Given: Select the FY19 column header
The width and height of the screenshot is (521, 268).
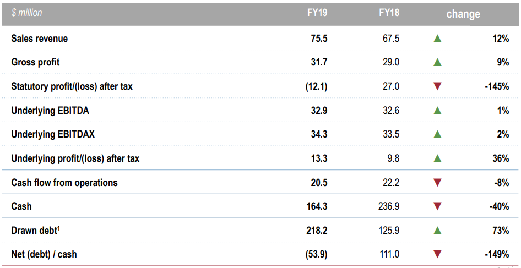Looking at the screenshot, I should click(317, 13).
